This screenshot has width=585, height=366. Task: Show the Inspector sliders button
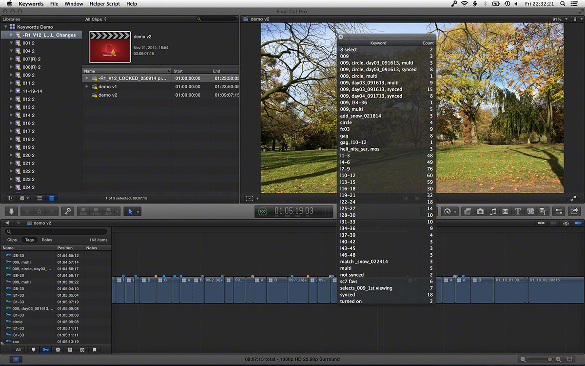coord(559,211)
